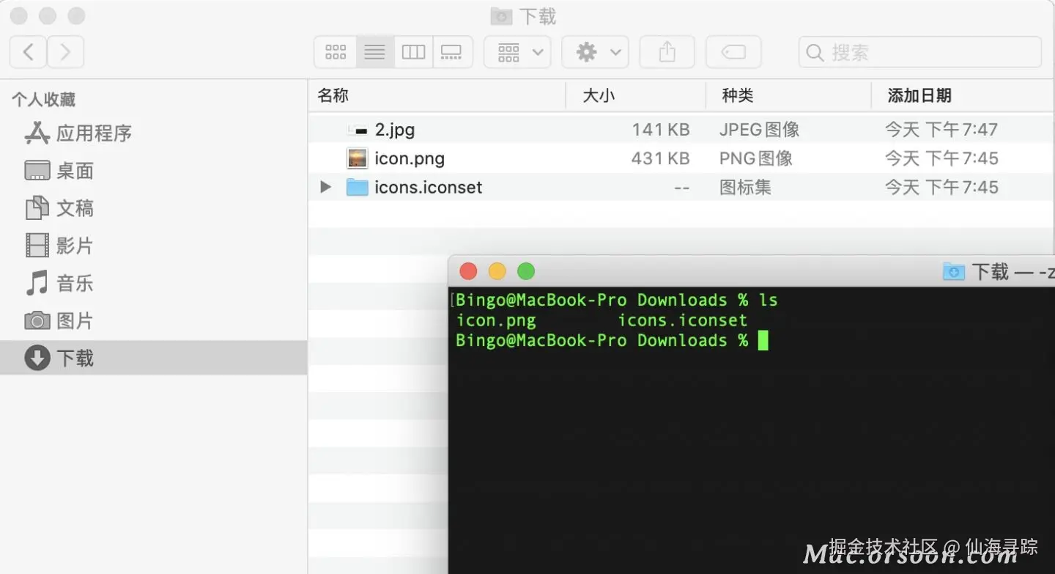
Task: Go back with the left arrow
Action: click(x=29, y=52)
